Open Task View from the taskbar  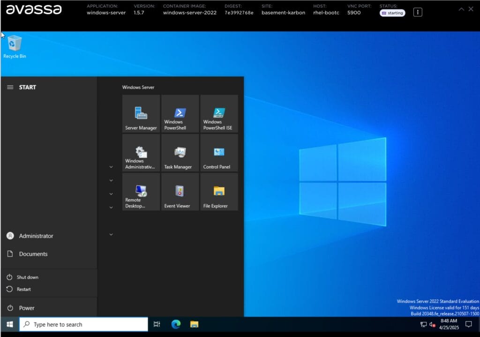point(157,324)
